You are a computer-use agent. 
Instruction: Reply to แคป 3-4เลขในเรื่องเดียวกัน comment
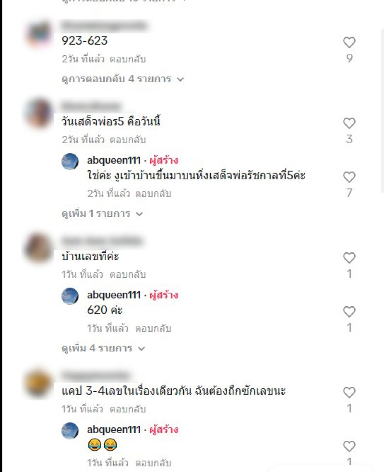(x=128, y=409)
